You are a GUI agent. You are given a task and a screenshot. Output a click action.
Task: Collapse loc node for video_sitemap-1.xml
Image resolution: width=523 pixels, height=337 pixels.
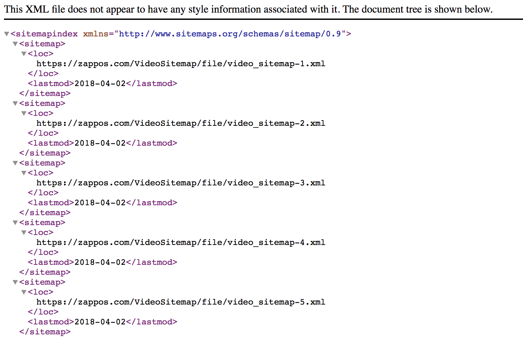pyautogui.click(x=24, y=54)
